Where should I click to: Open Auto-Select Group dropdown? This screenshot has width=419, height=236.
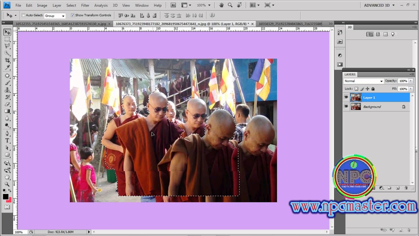[x=55, y=16]
